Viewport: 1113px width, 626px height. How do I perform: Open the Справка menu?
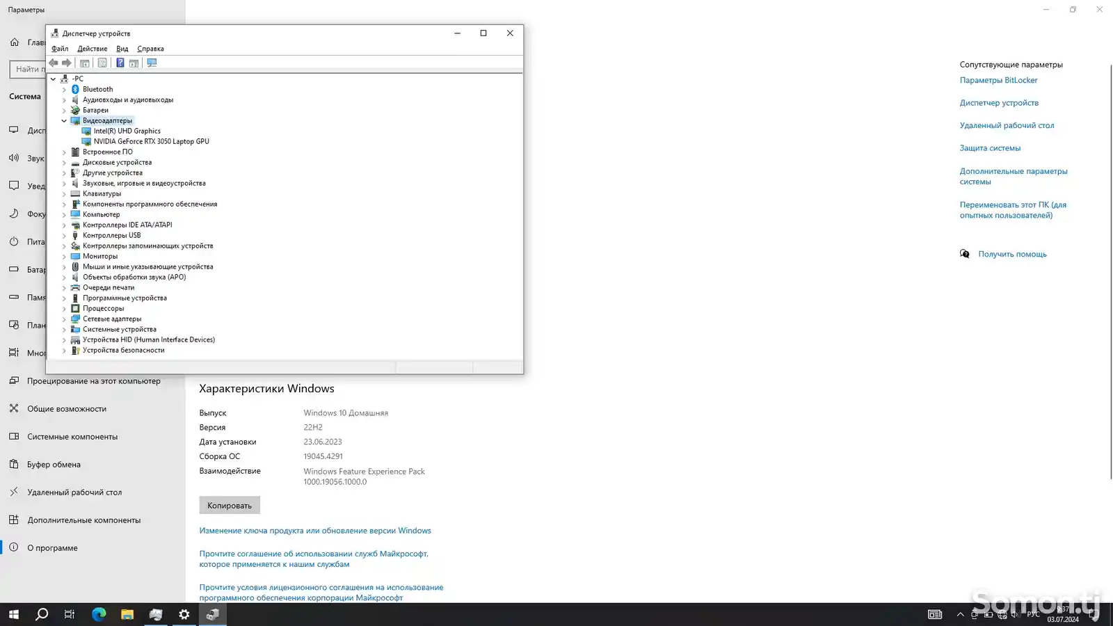pos(150,49)
